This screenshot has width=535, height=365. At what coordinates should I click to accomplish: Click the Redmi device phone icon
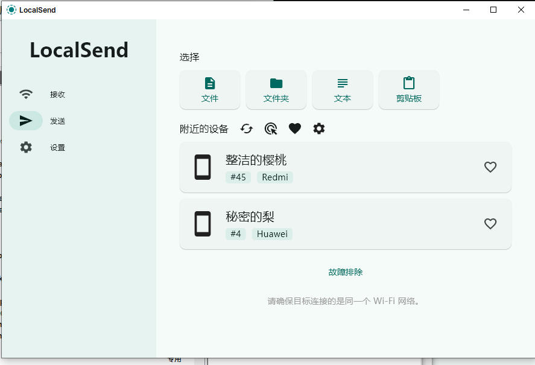point(203,167)
